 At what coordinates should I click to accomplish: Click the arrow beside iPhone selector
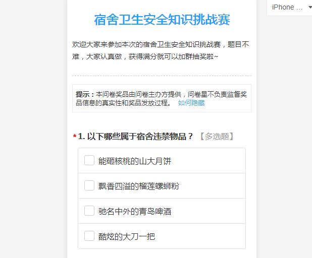tap(310, 8)
